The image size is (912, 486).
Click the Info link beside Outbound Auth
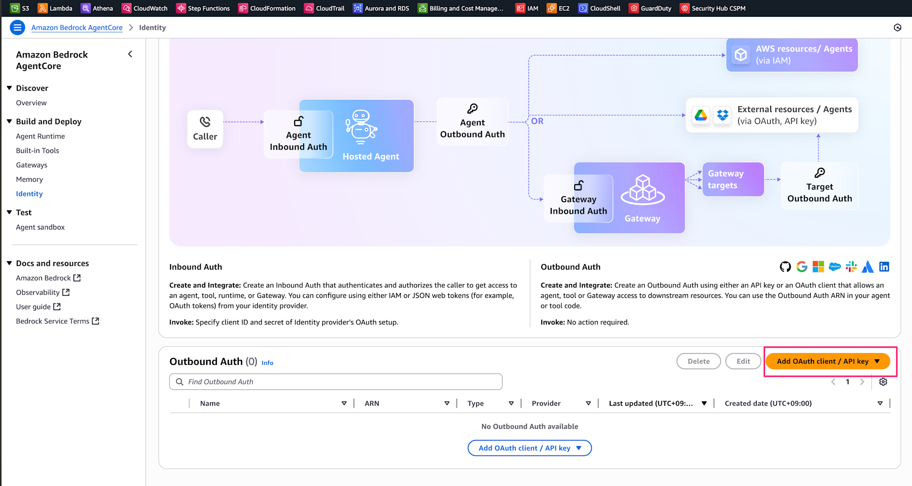click(x=267, y=363)
